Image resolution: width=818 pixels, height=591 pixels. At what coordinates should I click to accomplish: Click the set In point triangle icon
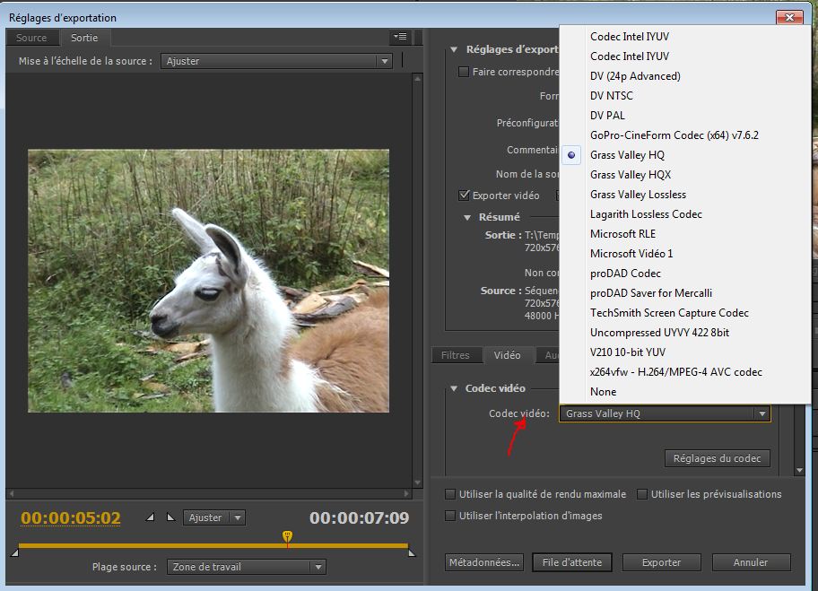[x=150, y=517]
